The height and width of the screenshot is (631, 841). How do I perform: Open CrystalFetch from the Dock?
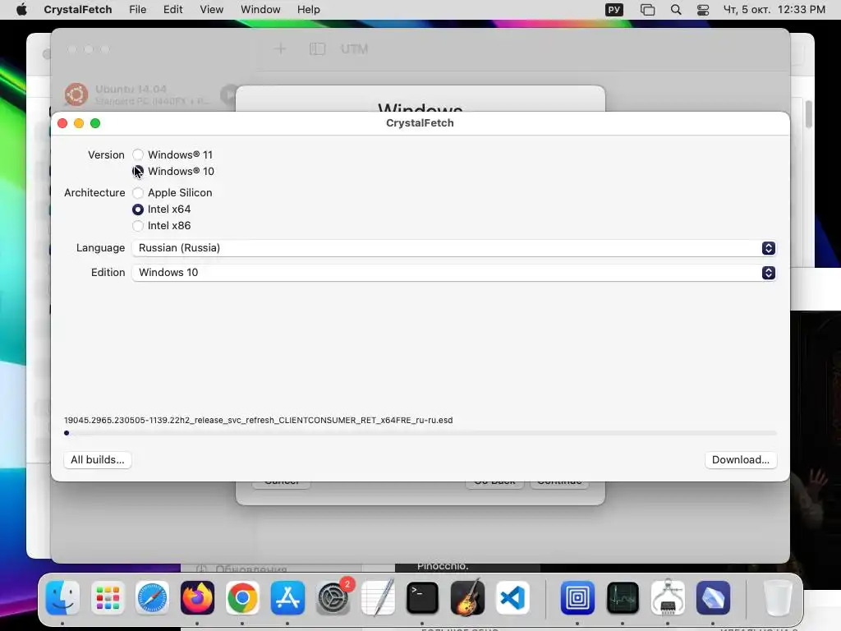coord(714,598)
